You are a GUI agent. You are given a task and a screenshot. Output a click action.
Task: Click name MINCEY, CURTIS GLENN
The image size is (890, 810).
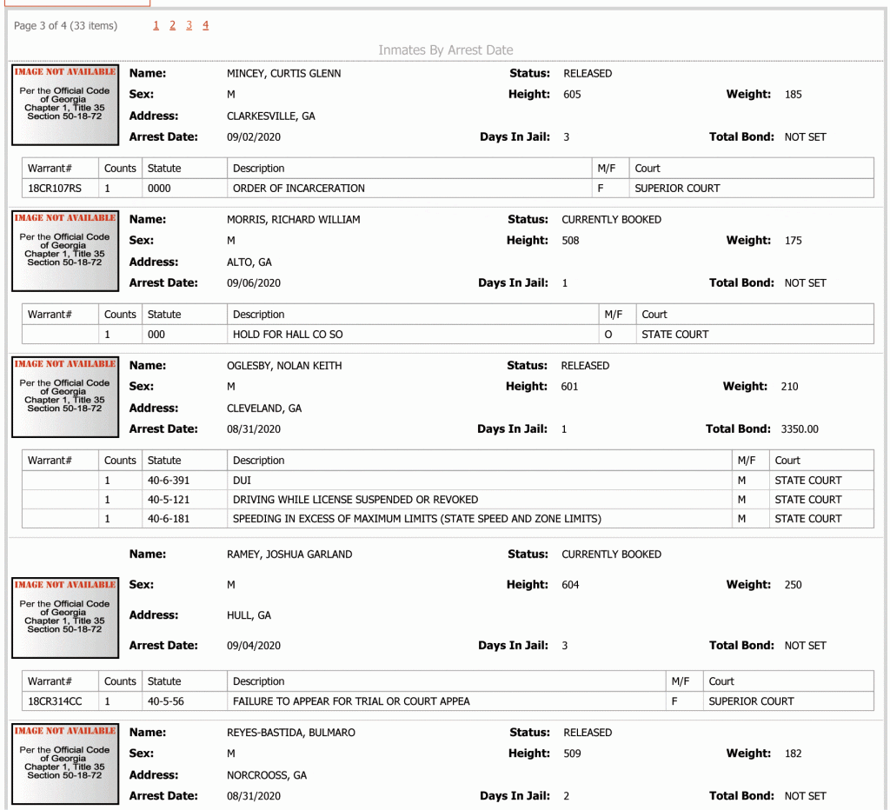284,73
